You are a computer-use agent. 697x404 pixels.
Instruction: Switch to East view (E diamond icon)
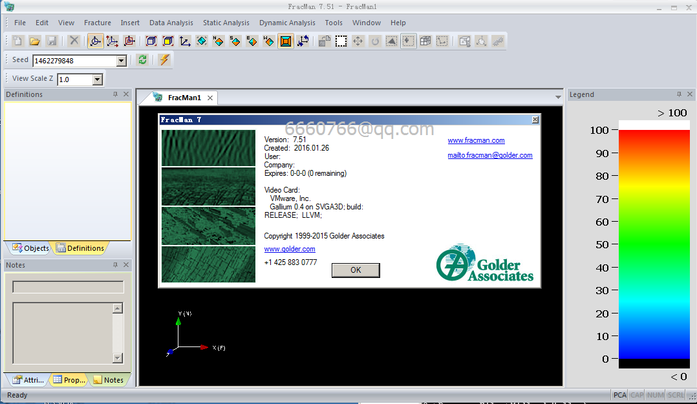[x=252, y=41]
